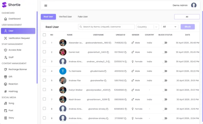Open the Hashtag symbol icon

pos(6,92)
